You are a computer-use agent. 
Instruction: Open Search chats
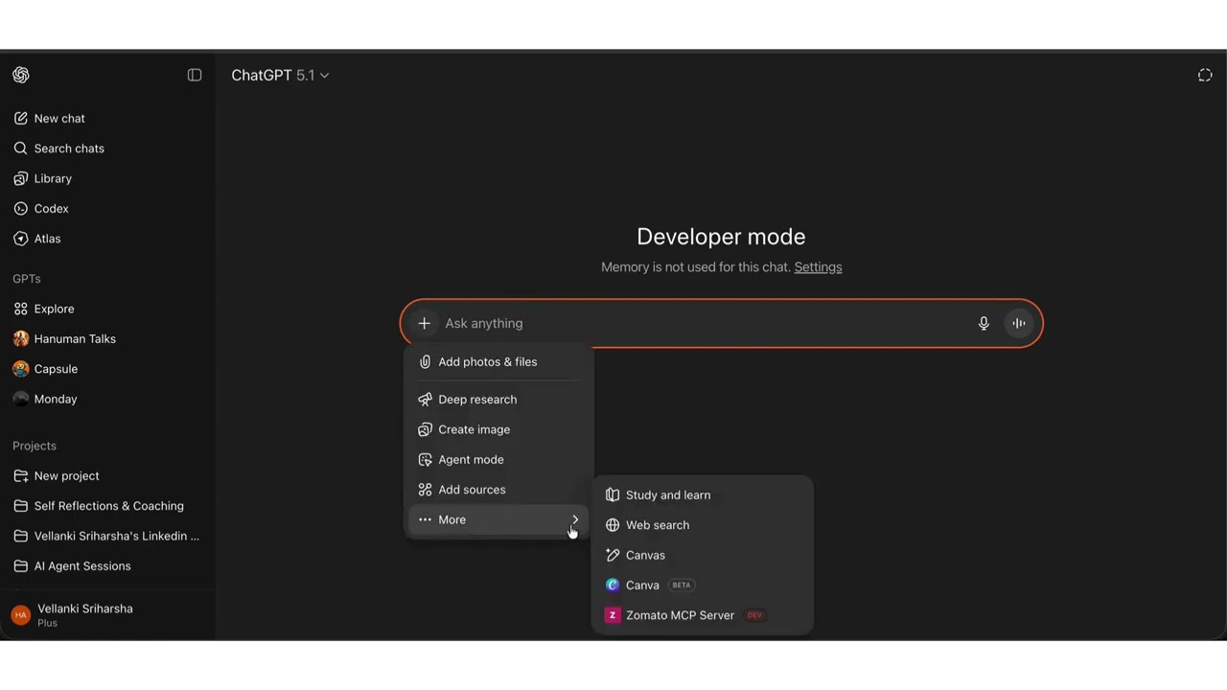pos(107,149)
